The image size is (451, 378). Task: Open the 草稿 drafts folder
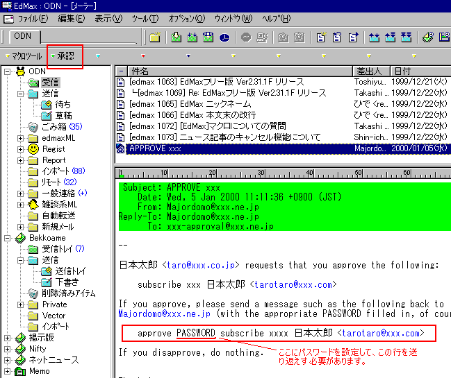[x=63, y=116]
